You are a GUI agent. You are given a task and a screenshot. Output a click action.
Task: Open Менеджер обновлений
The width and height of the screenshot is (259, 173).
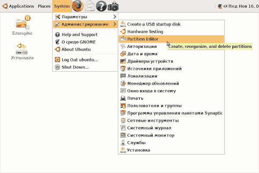171,83
